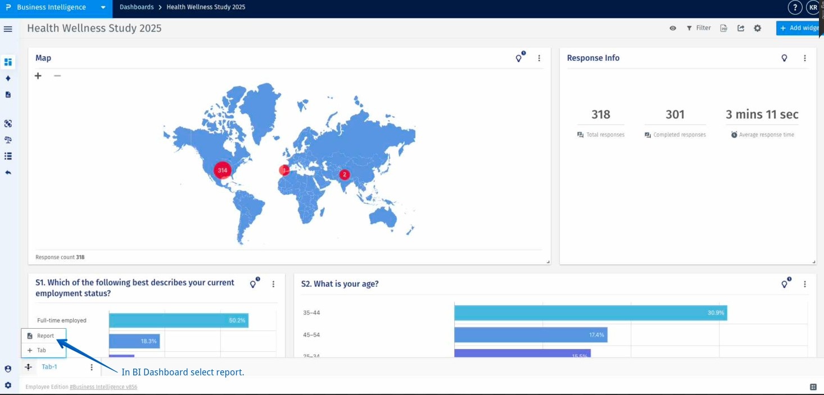Open the list view icon in the sidebar
Viewport: 824px width, 395px height.
[8, 156]
